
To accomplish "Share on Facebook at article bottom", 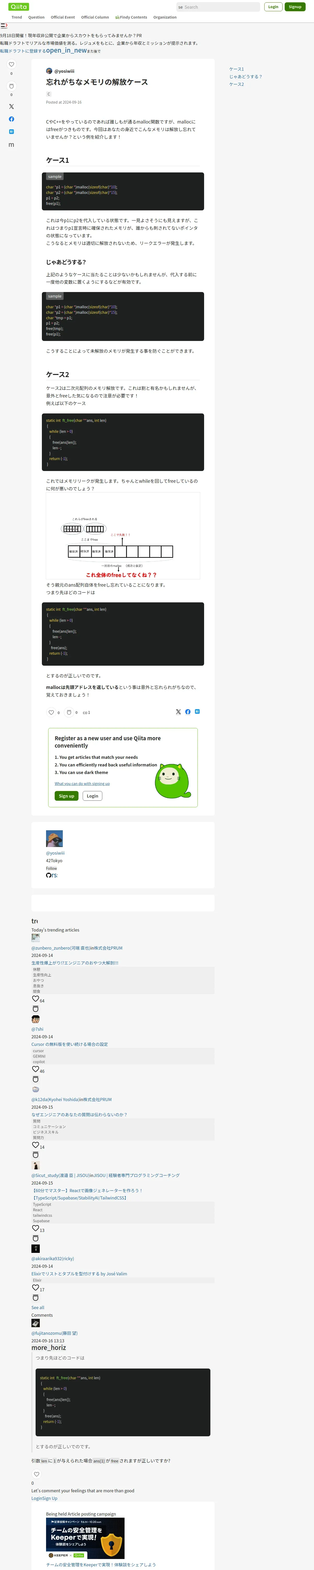I will tap(188, 712).
